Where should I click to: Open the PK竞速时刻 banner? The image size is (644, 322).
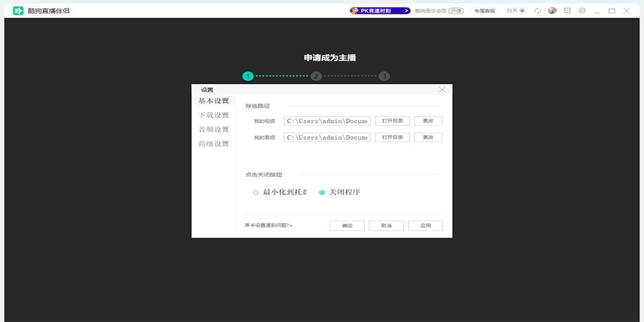[380, 11]
